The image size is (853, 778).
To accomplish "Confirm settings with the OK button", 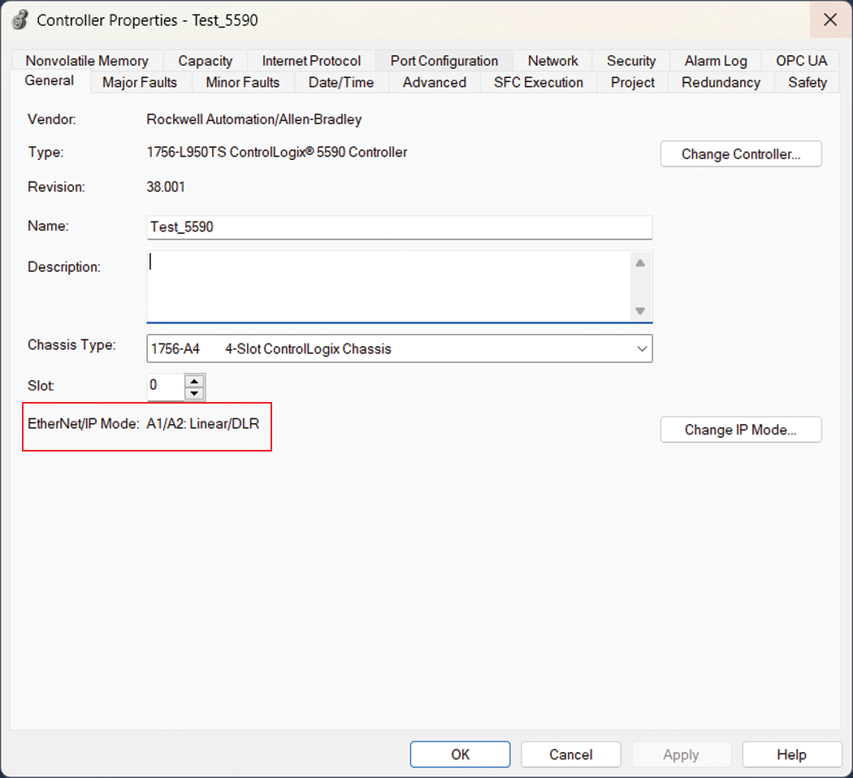I will click(460, 754).
